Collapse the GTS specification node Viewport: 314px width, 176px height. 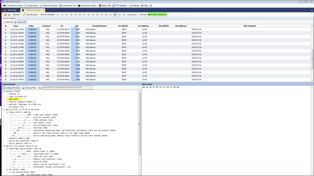pyautogui.click(x=10, y=172)
